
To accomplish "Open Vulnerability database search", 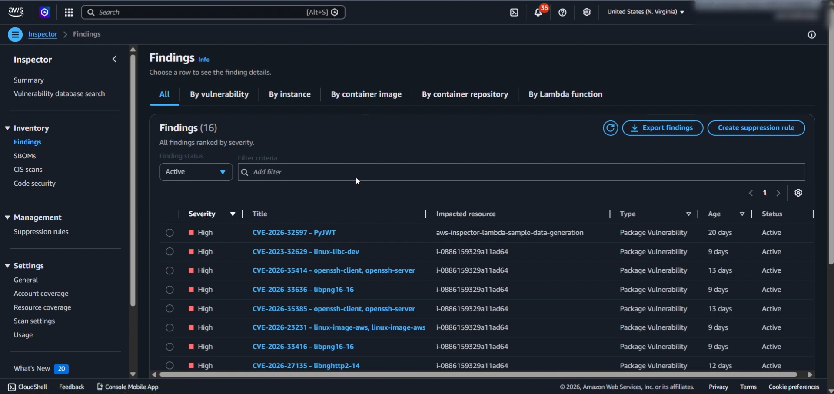I will [59, 94].
